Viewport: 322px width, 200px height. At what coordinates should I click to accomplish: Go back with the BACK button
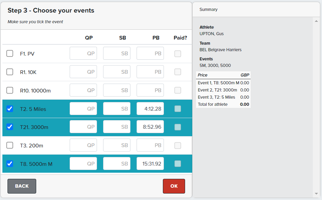(x=22, y=186)
